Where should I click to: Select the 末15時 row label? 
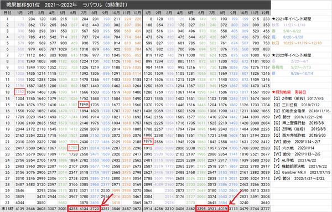[7, 209]
